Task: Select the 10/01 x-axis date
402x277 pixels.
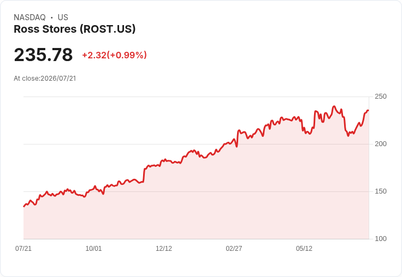Action: pyautogui.click(x=93, y=248)
